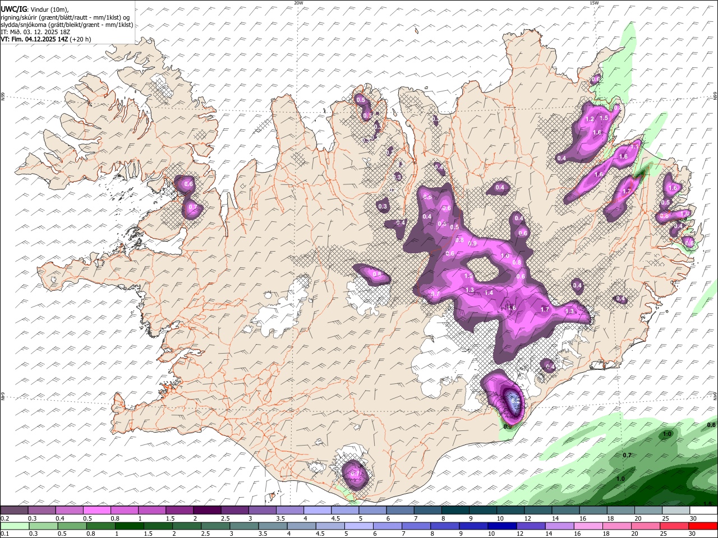
Task: Click the upper legend swatch between 12 and 14
Action: point(537,511)
